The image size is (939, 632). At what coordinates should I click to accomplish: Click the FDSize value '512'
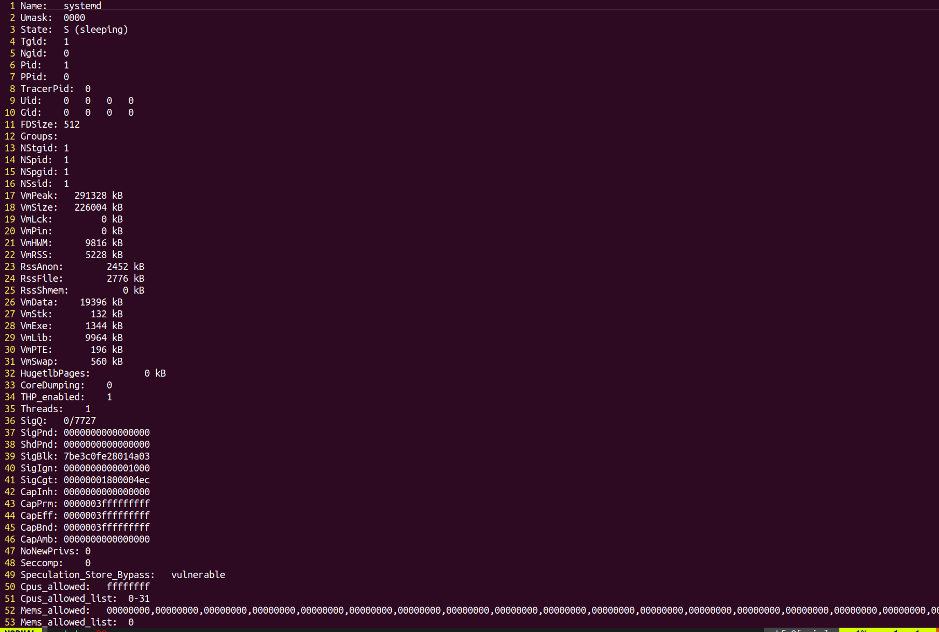[x=72, y=124]
